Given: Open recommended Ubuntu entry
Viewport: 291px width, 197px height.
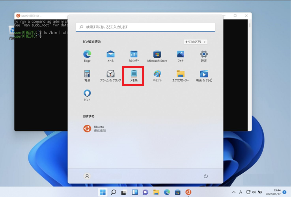Looking at the screenshot, I should click(x=95, y=128).
